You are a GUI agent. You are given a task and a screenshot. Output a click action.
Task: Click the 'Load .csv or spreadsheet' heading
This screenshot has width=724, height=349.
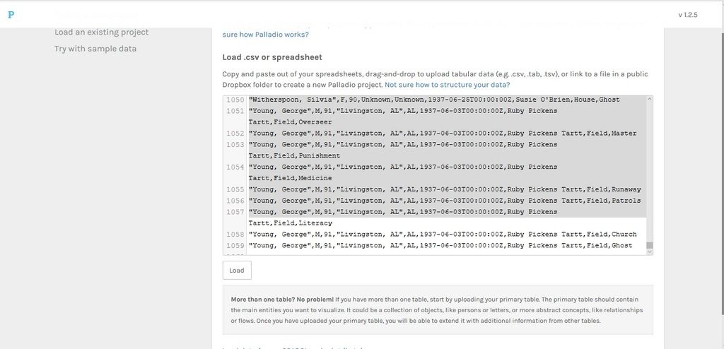272,57
